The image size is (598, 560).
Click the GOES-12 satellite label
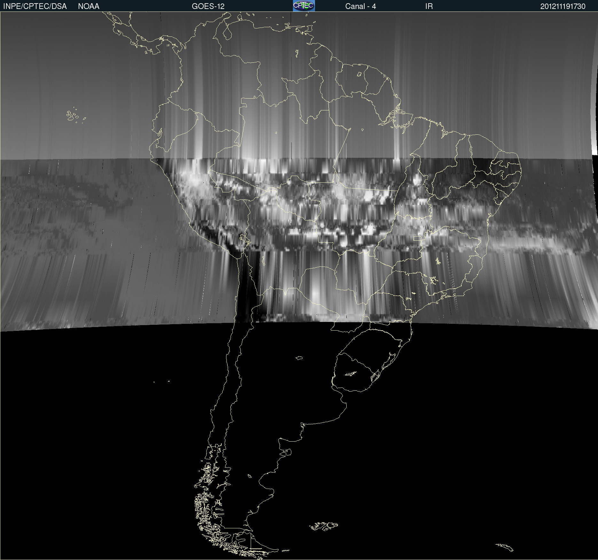[x=208, y=6]
